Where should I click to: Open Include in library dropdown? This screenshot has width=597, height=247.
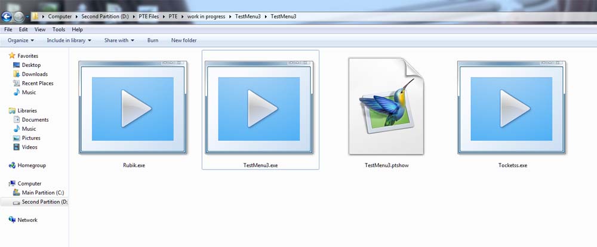click(69, 40)
